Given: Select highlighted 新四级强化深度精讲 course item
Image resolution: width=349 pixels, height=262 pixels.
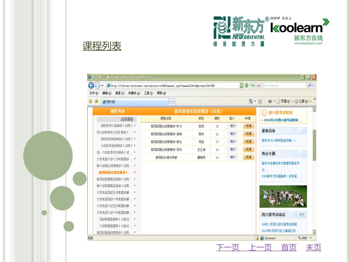Looking at the screenshot, I should click(x=116, y=172).
